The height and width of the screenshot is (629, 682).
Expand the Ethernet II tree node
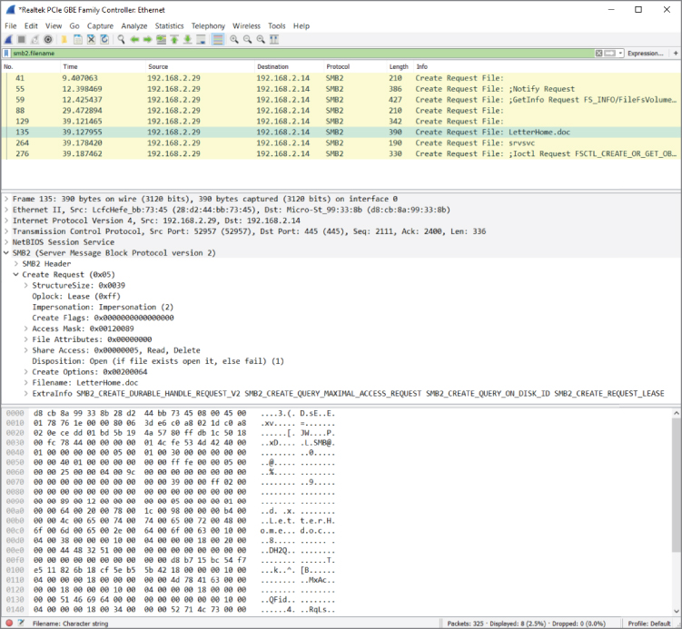point(6,210)
